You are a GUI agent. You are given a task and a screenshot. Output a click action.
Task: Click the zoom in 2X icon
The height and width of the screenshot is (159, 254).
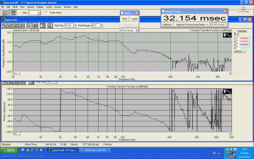tap(10, 25)
